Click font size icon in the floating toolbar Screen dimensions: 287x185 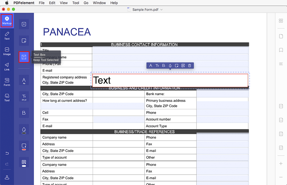tap(157, 66)
